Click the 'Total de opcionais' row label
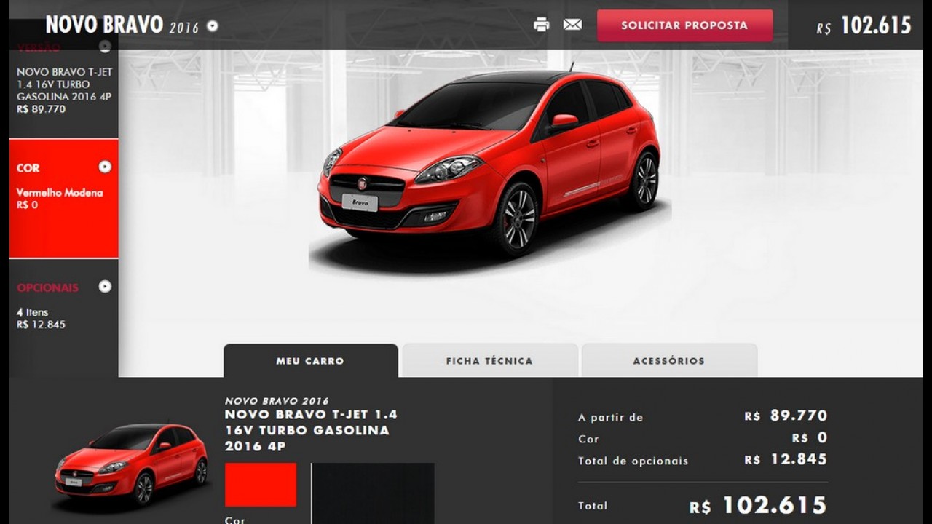 (x=633, y=461)
